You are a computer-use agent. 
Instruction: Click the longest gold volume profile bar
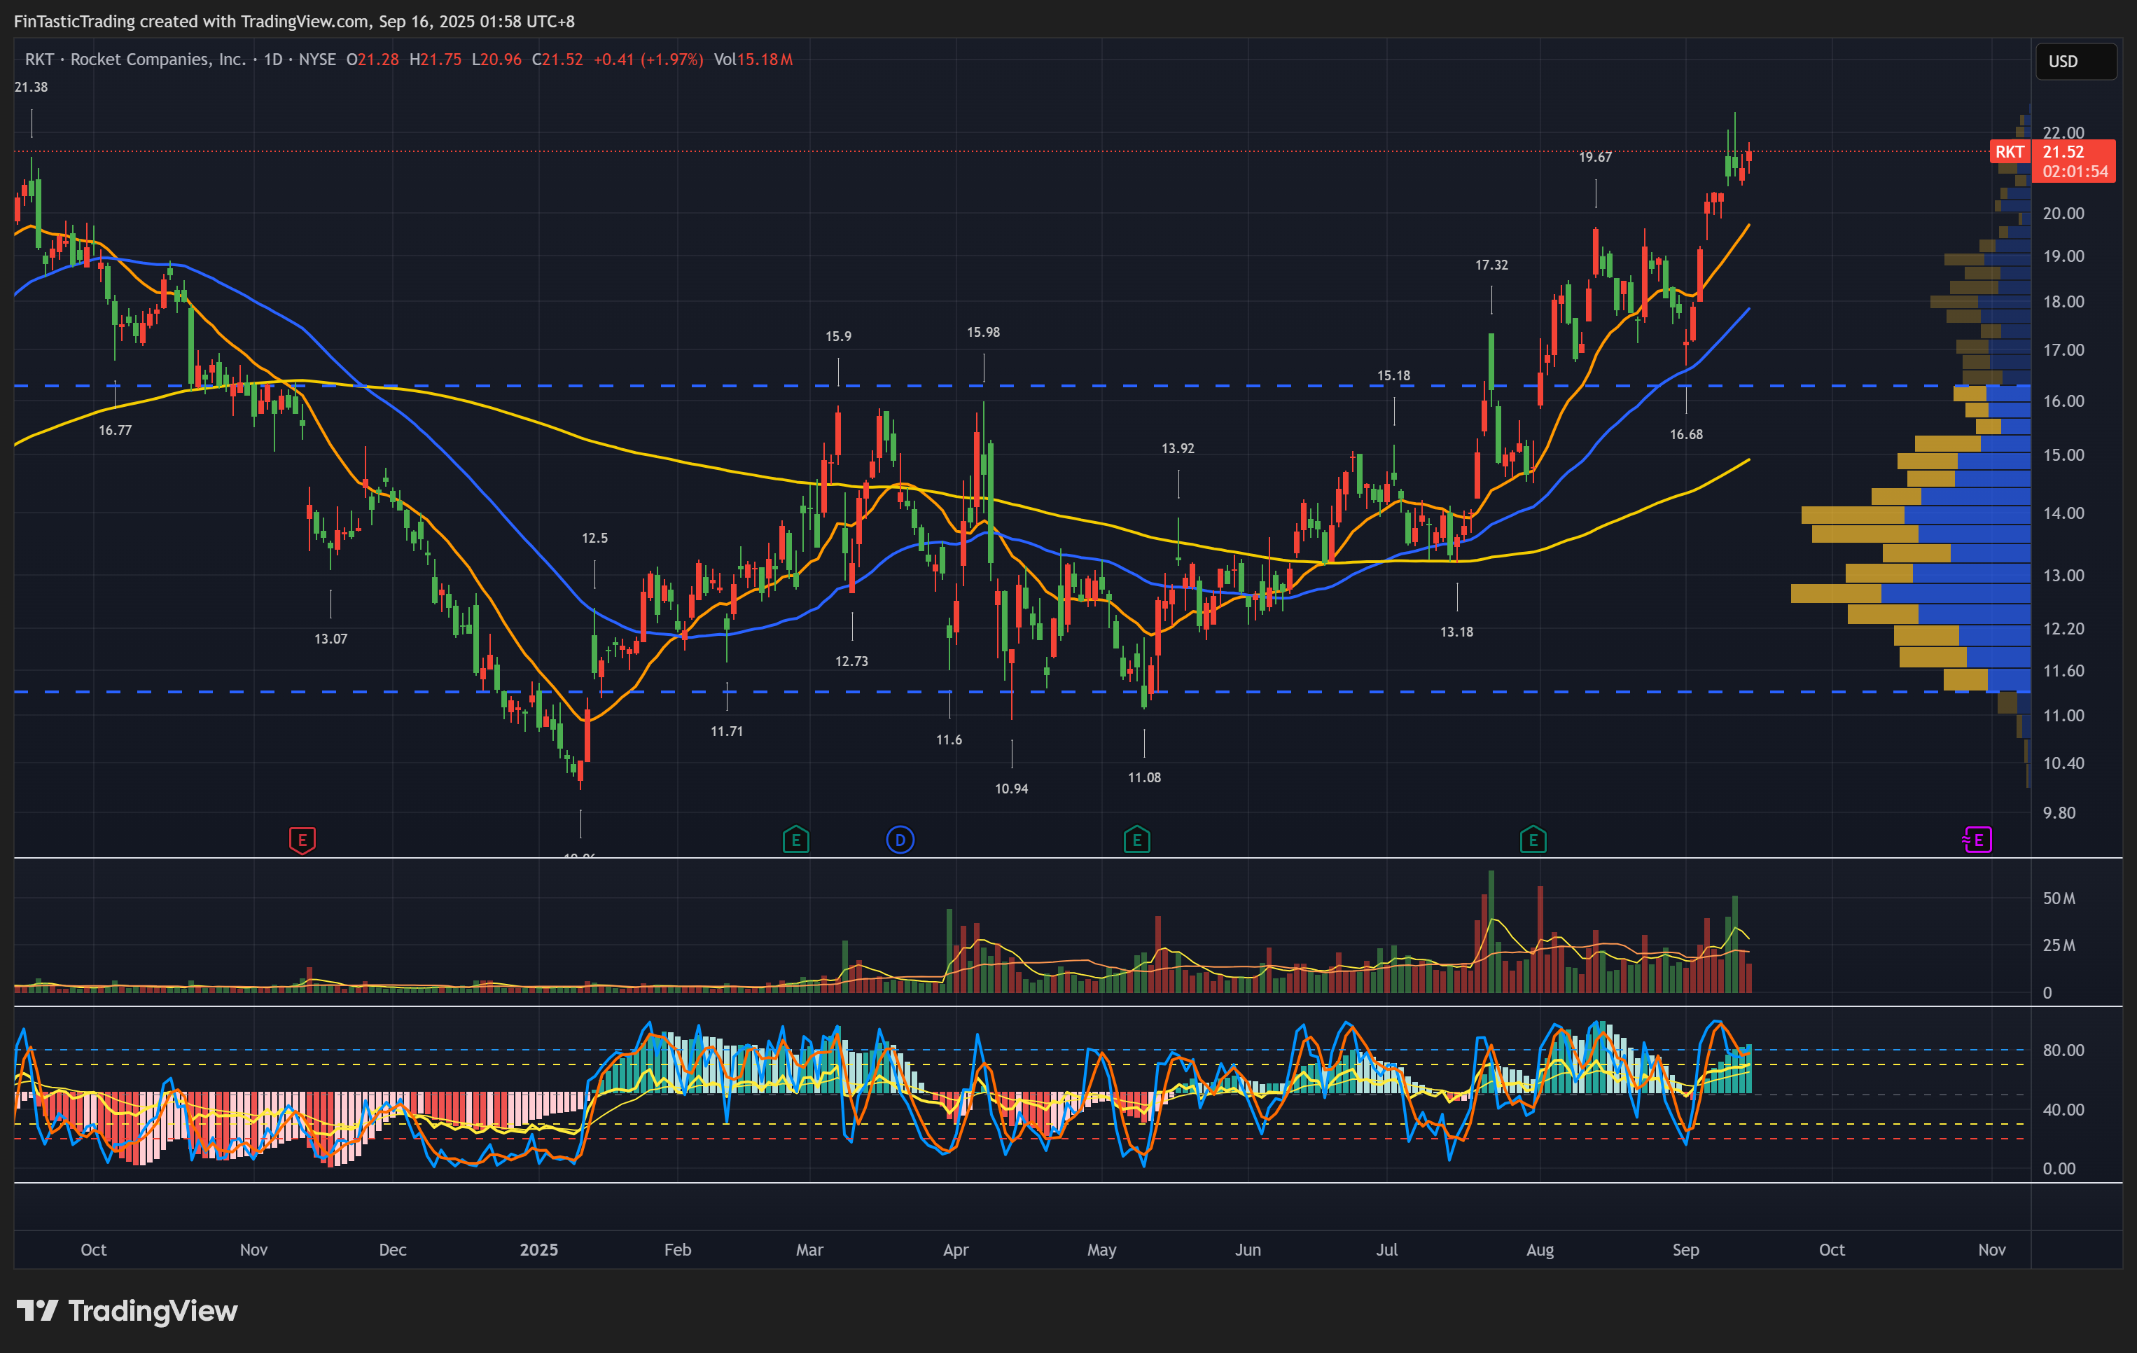coord(1835,593)
